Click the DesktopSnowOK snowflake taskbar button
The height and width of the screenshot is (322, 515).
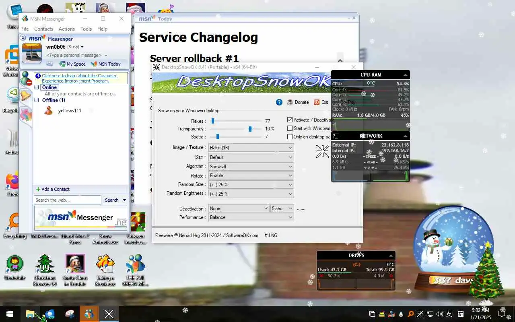tap(109, 314)
